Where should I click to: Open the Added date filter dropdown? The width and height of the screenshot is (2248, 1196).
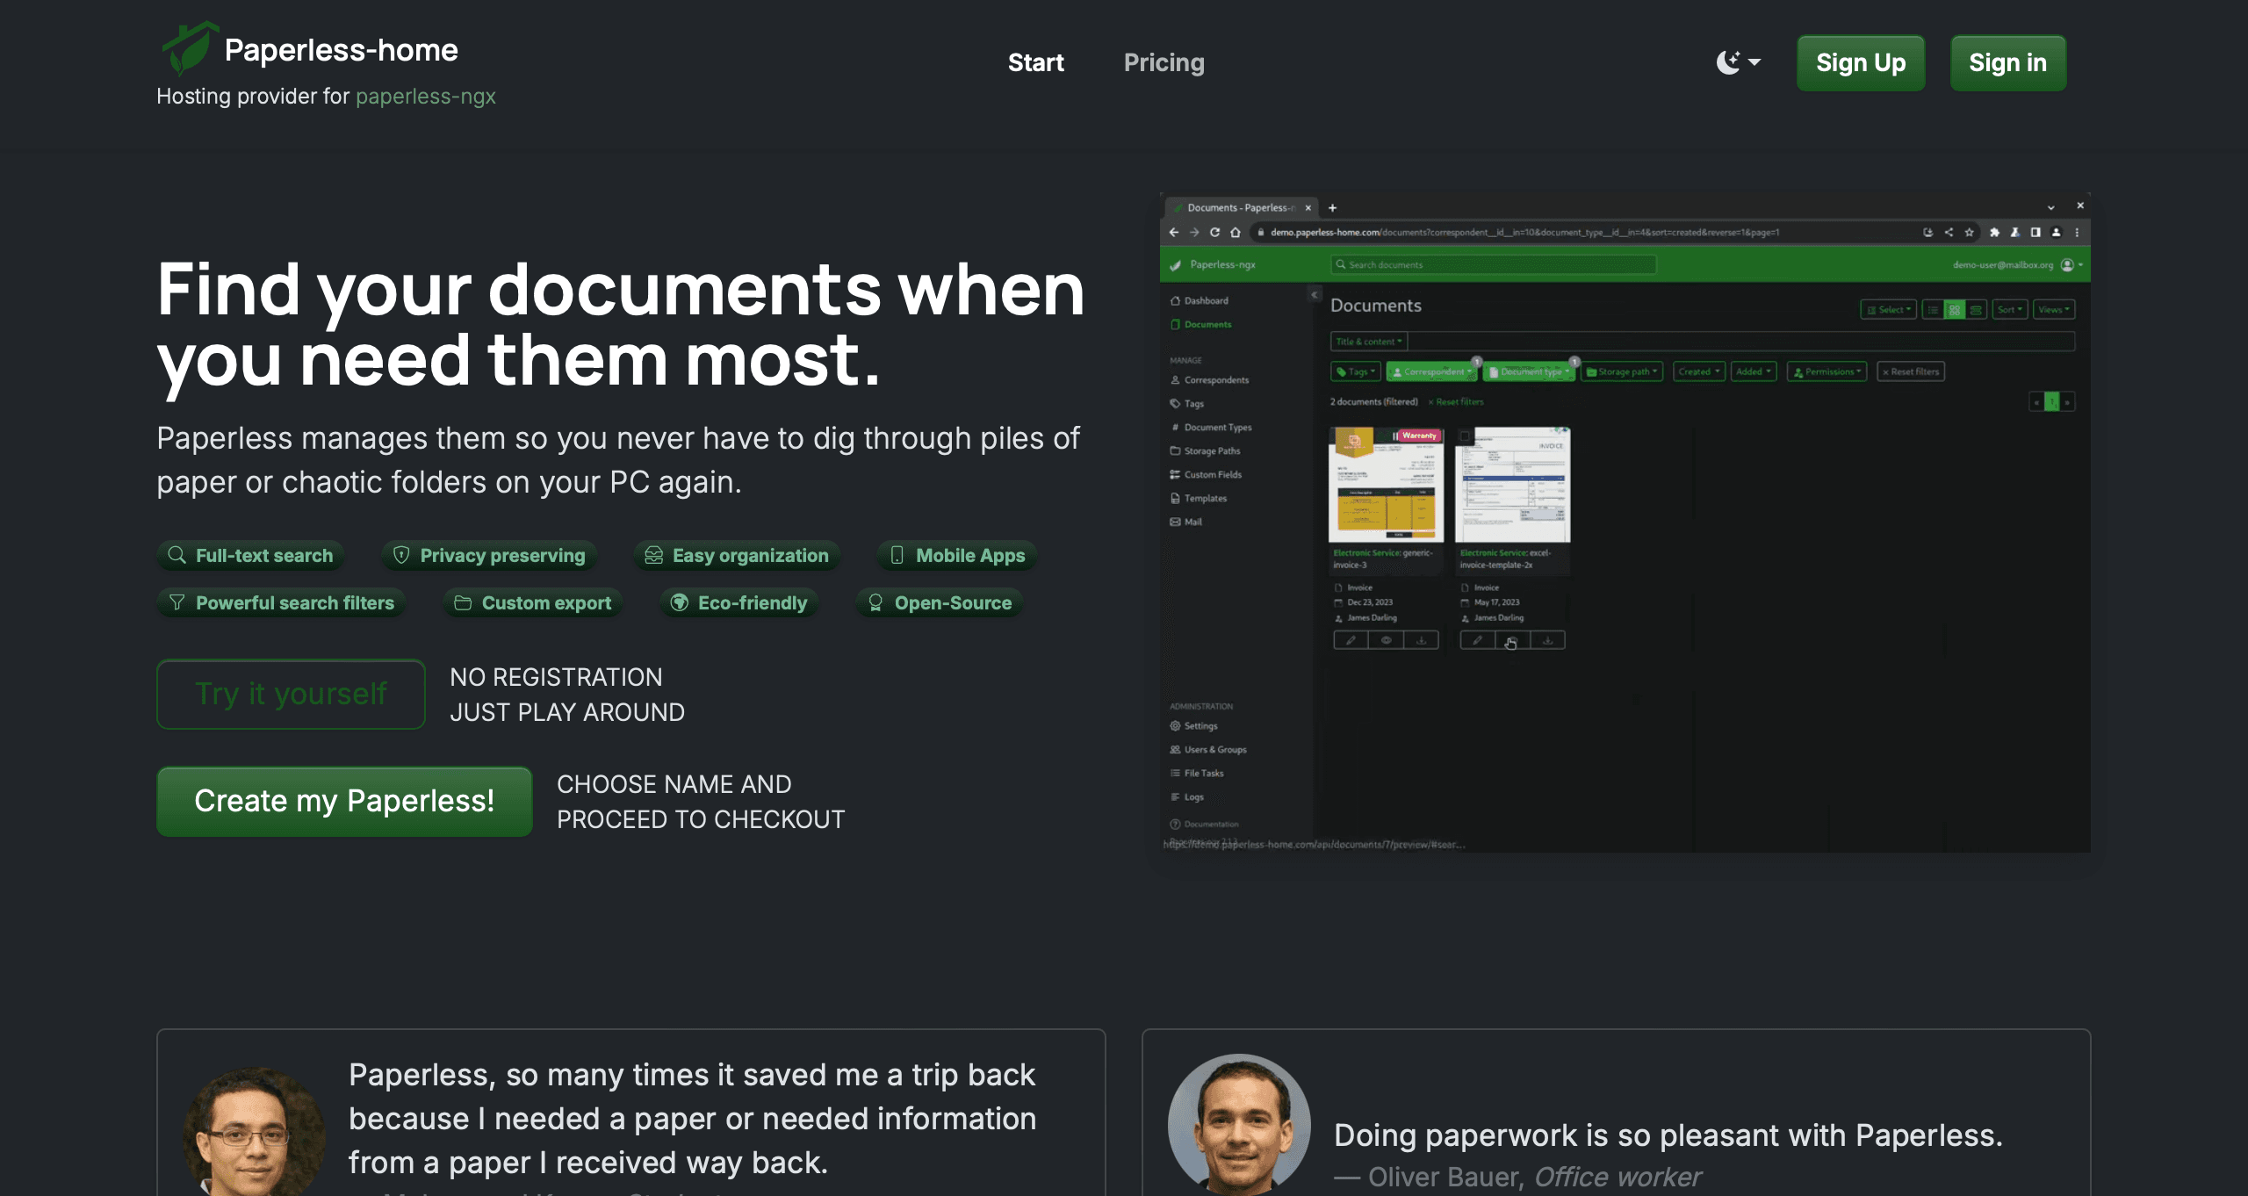1754,371
